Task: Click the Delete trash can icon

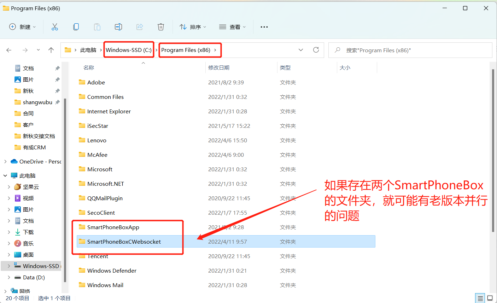Action: 161,27
